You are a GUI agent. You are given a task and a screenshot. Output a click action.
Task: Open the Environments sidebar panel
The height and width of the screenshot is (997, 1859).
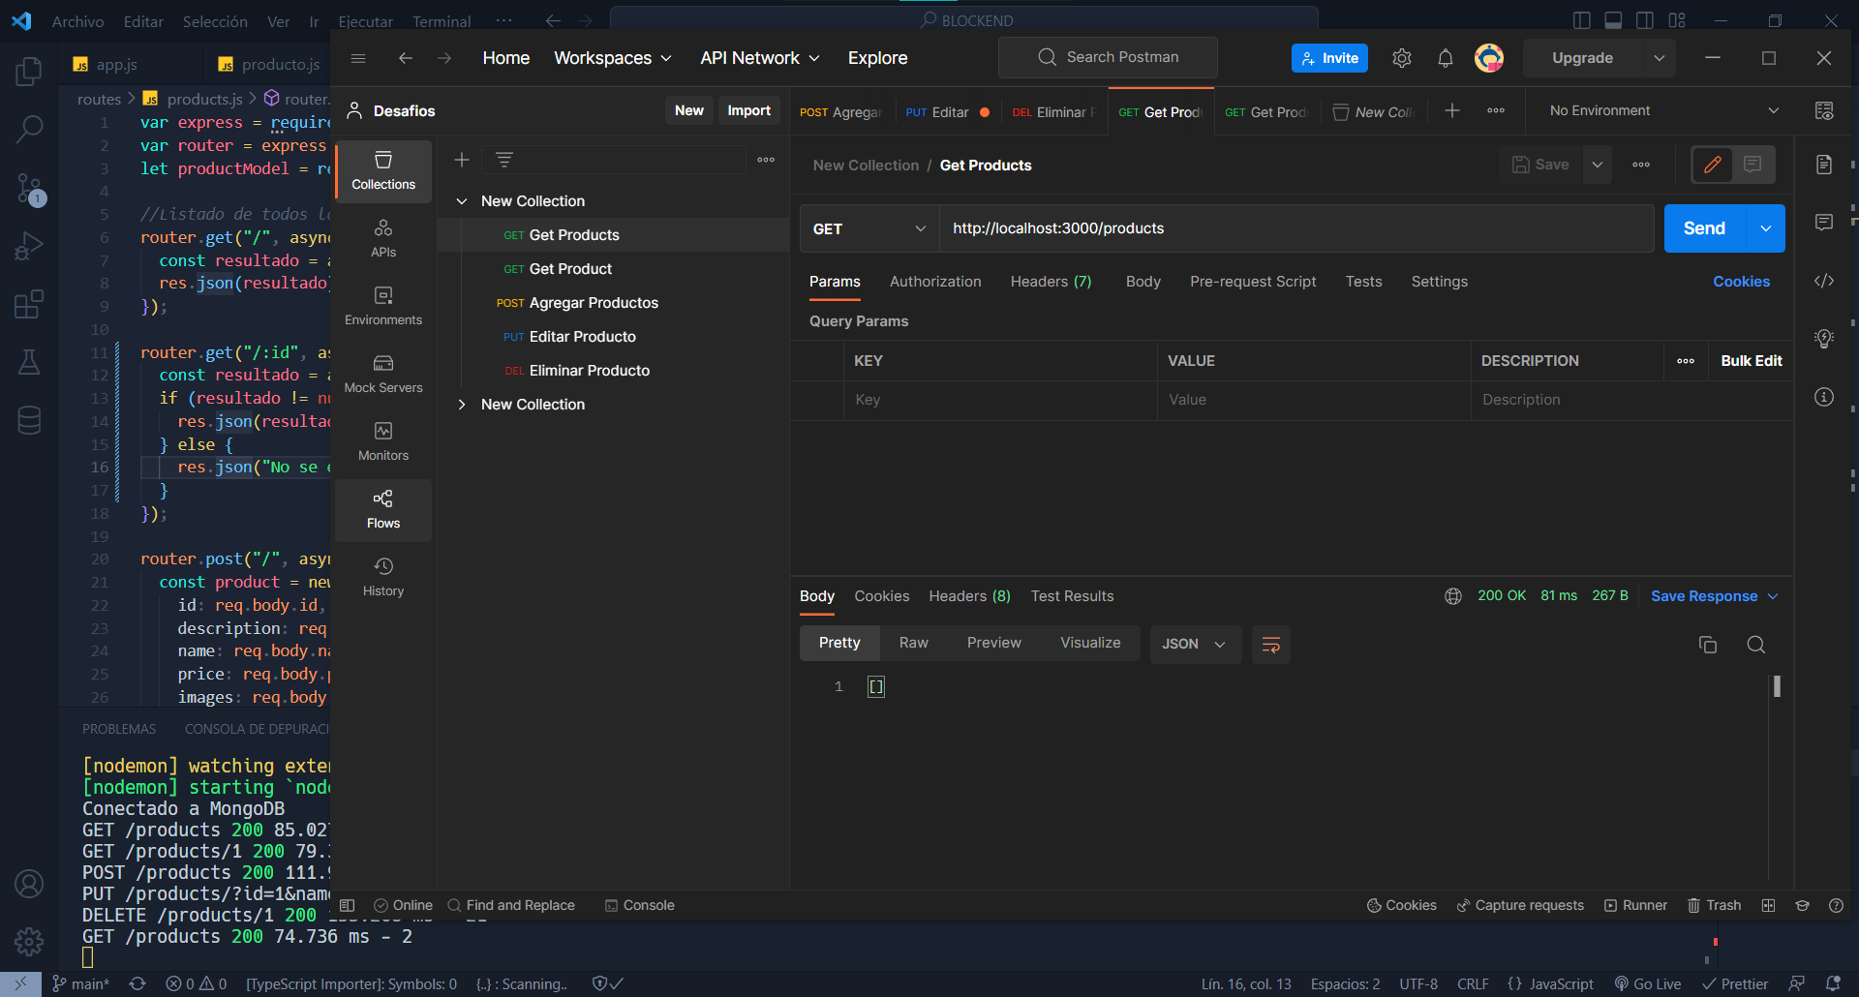pyautogui.click(x=383, y=306)
